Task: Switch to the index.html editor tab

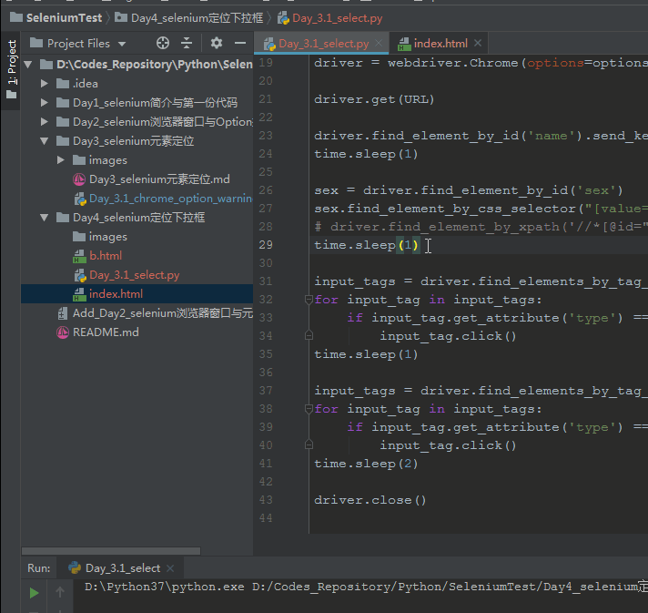Action: (440, 44)
